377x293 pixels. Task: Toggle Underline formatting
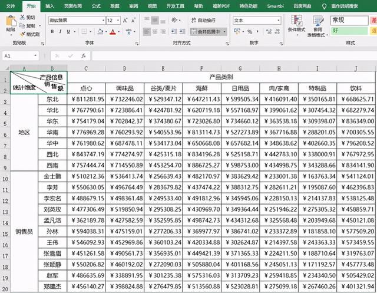tap(68, 31)
